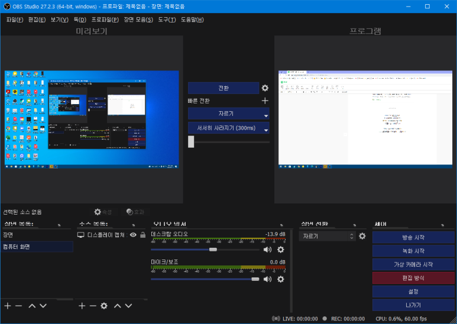457x324 pixels.
Task: Mute 마이크/보조 speaker icon
Action: coord(267,279)
